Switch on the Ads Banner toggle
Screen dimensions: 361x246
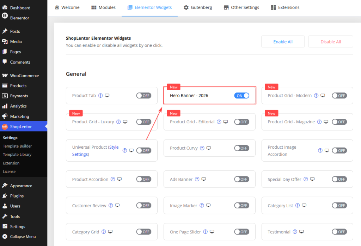tap(241, 179)
